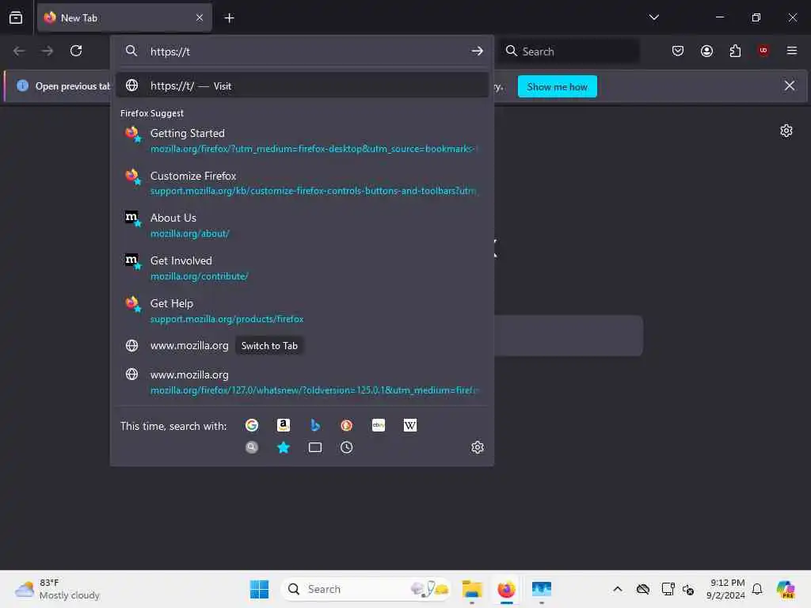The height and width of the screenshot is (608, 811).
Task: Select the https://t/ Visit suggestion
Action: [x=302, y=85]
